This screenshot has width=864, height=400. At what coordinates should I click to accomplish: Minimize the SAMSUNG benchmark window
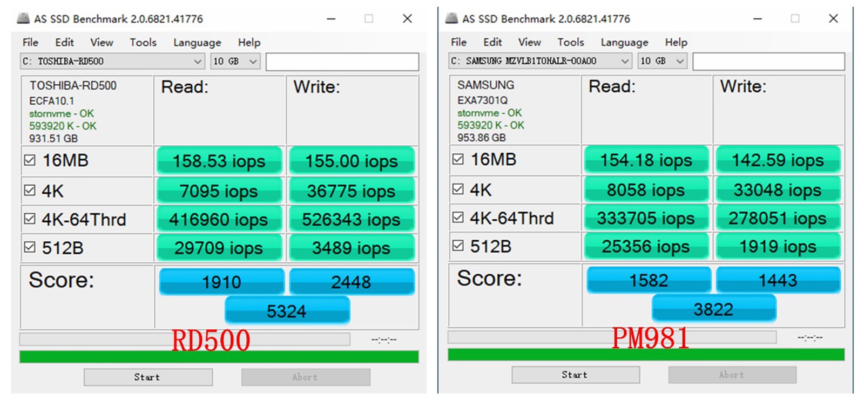tap(758, 19)
